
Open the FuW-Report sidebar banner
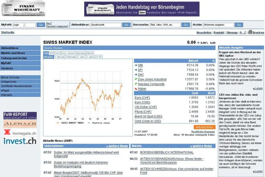point(20,116)
